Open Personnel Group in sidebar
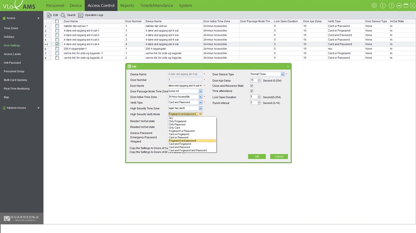416x233 pixels. pos(14,71)
